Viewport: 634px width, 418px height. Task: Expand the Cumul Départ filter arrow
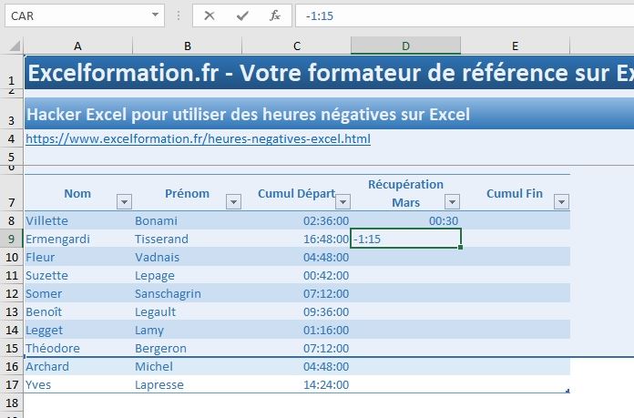343,202
